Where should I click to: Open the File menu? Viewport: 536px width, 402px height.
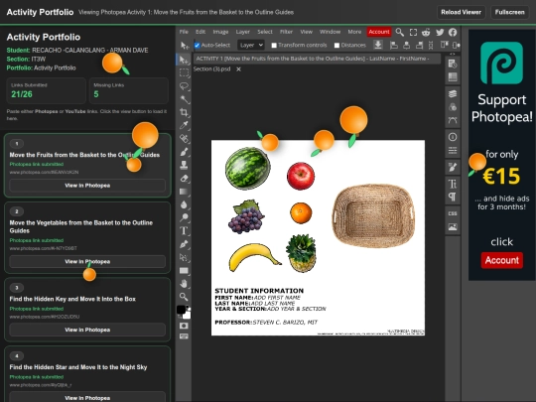[x=184, y=32]
